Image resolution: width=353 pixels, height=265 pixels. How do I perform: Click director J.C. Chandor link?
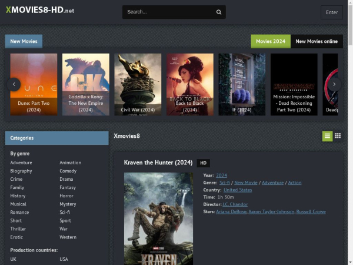[235, 204]
